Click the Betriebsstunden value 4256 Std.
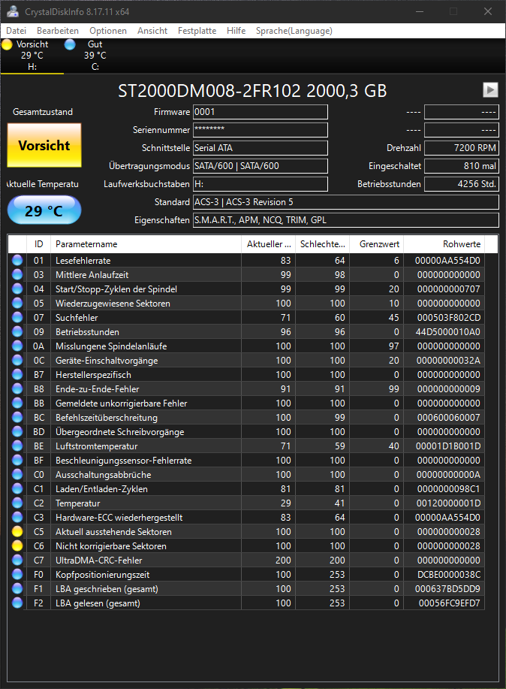Viewport: 506px width, 689px height. pyautogui.click(x=462, y=184)
